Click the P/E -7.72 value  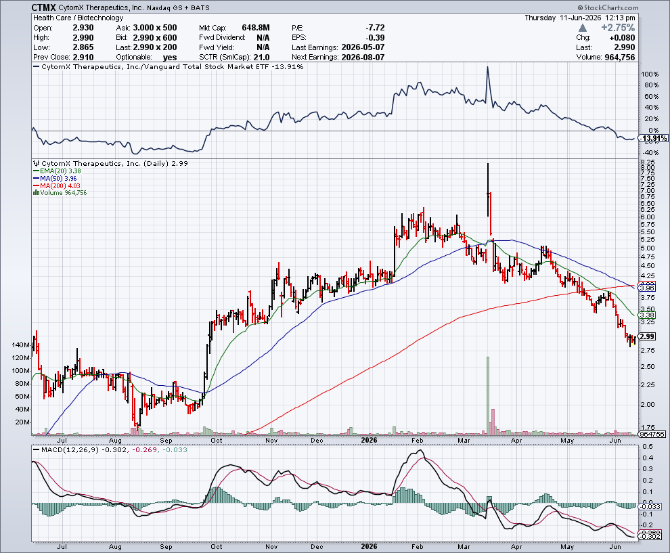(x=375, y=28)
